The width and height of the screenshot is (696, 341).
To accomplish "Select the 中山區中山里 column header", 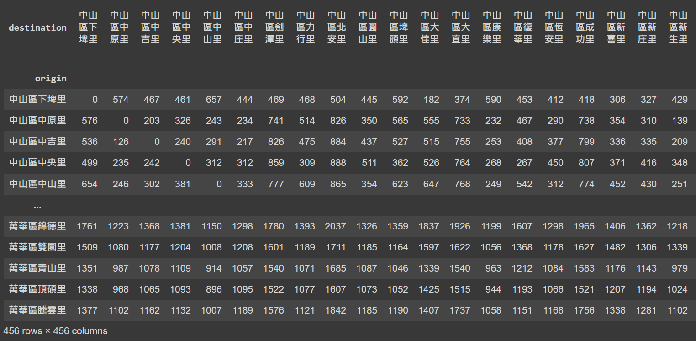I will tap(212, 27).
